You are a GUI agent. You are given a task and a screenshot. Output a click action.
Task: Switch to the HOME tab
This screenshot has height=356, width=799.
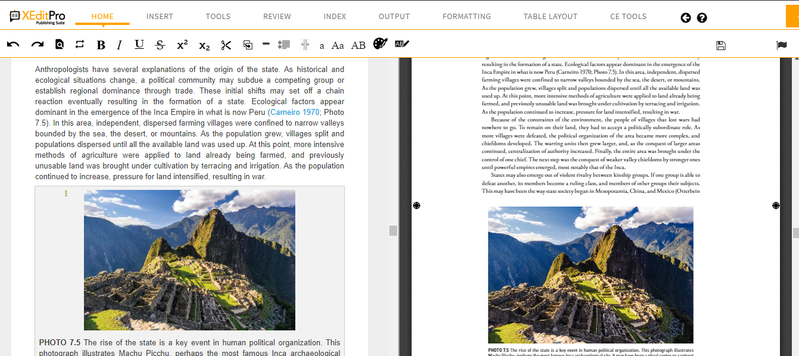click(x=102, y=17)
